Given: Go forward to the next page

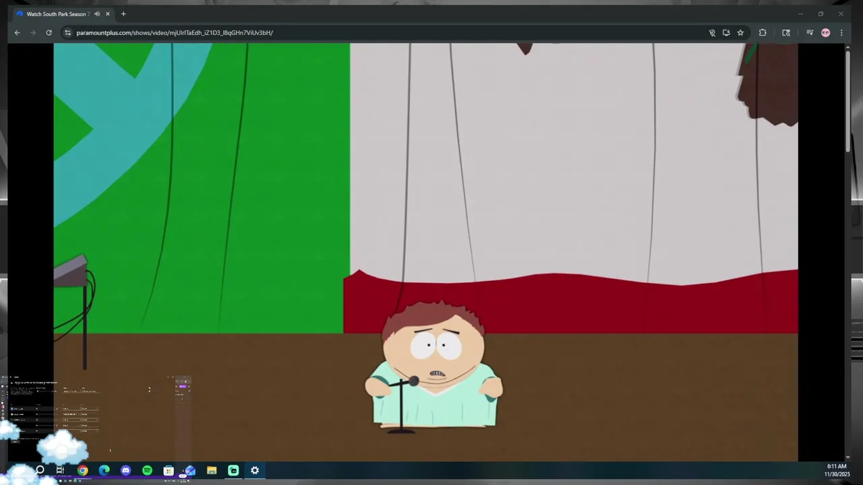Looking at the screenshot, I should pos(33,32).
